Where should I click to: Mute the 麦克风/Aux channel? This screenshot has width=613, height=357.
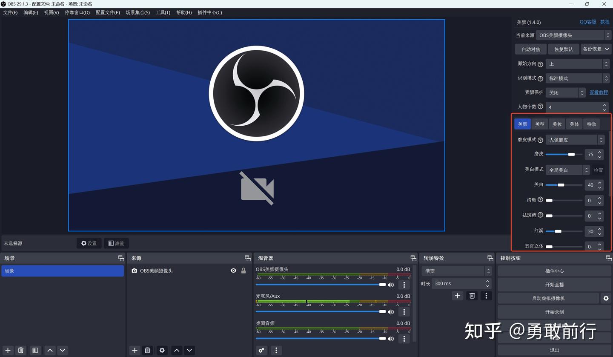(x=391, y=312)
